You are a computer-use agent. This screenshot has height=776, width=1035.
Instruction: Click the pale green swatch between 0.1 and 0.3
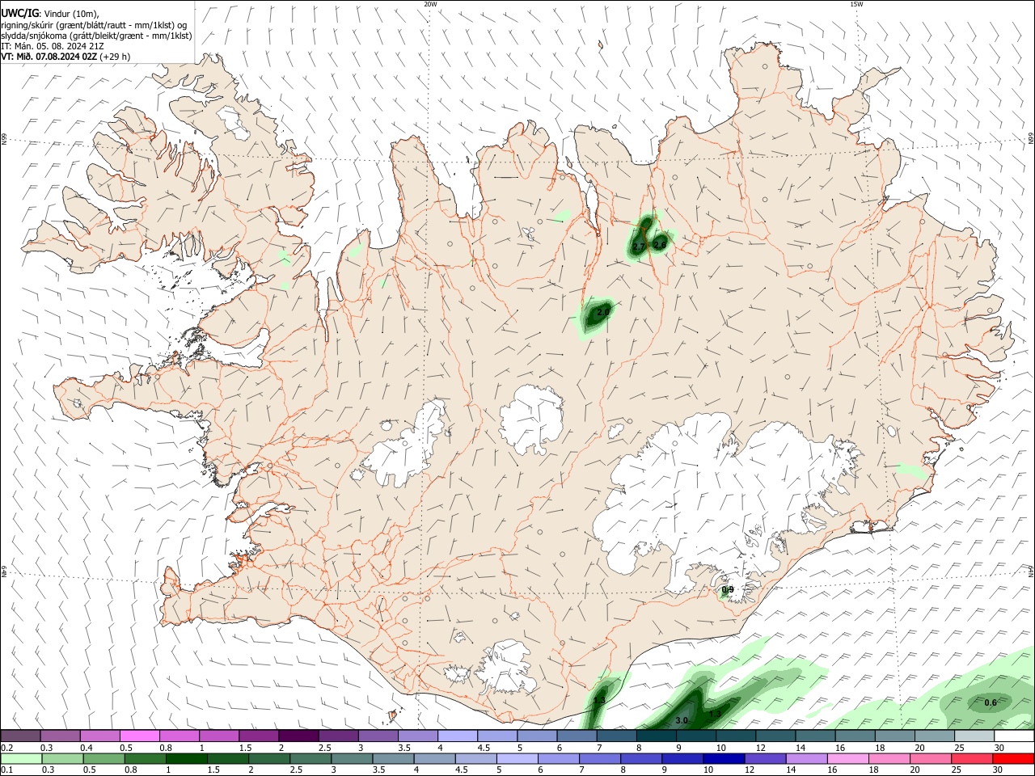tap(20, 758)
